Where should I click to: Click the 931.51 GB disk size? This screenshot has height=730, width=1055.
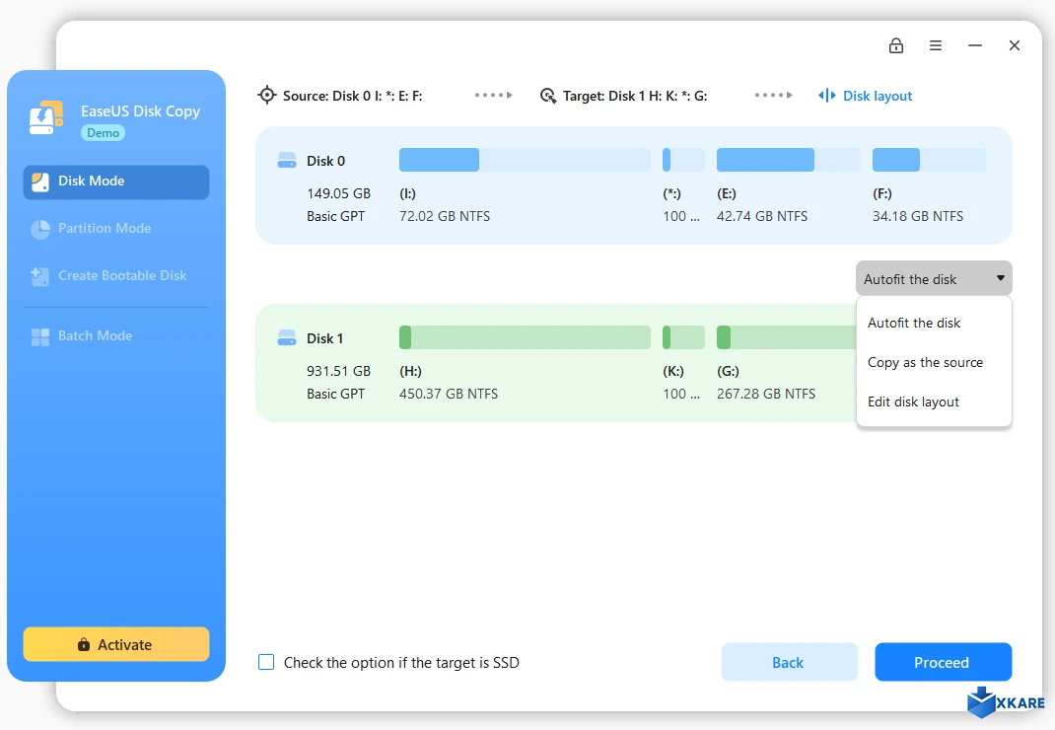click(x=338, y=371)
